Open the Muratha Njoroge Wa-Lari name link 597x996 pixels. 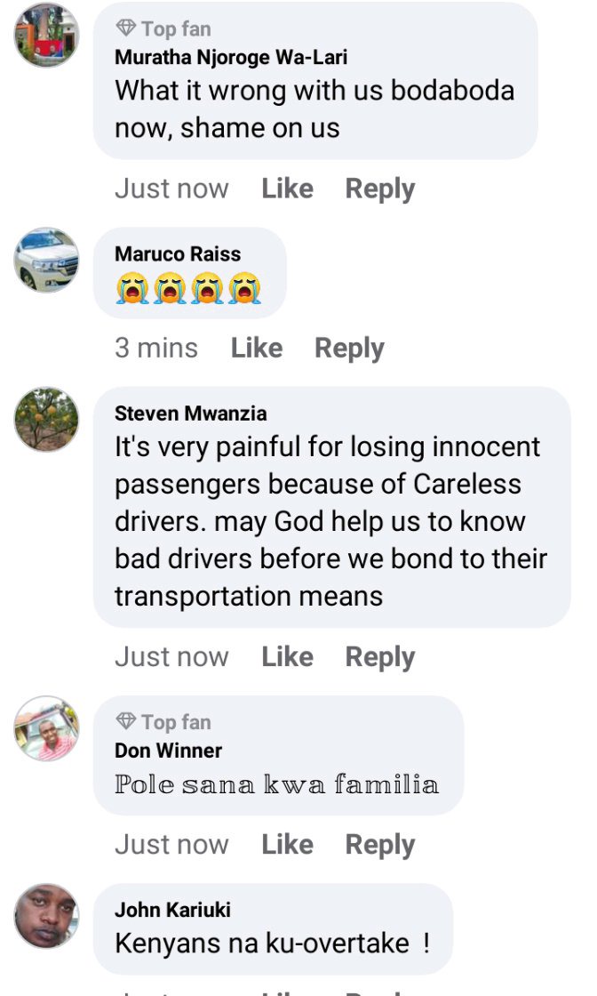pyautogui.click(x=231, y=58)
